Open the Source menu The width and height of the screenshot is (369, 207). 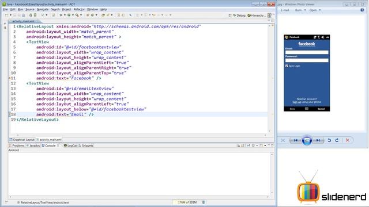point(30,9)
